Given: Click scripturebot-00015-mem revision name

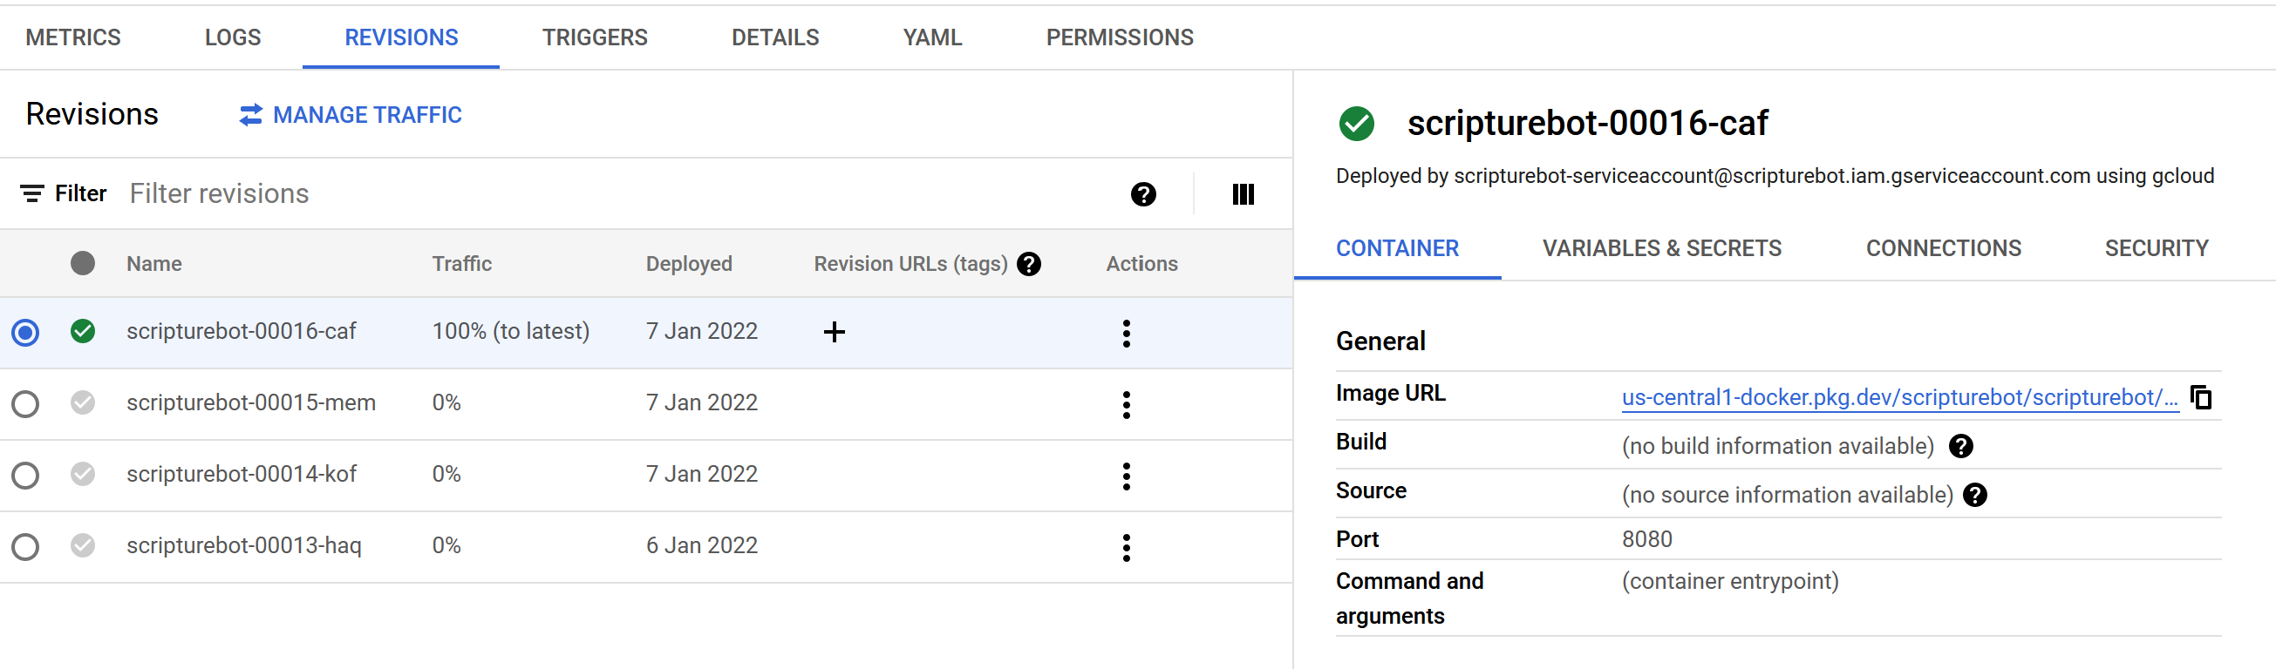Looking at the screenshot, I should [x=251, y=402].
